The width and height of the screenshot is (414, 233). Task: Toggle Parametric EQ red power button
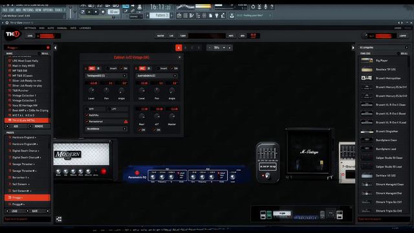[137, 173]
